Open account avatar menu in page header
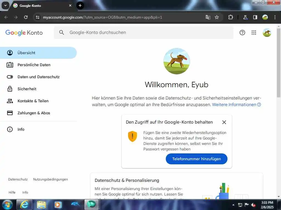The image size is (281, 210). click(267, 33)
